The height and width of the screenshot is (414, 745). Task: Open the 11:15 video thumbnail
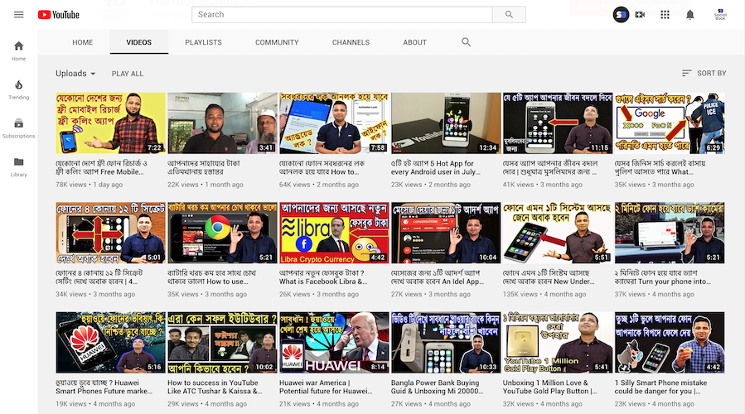coord(558,123)
